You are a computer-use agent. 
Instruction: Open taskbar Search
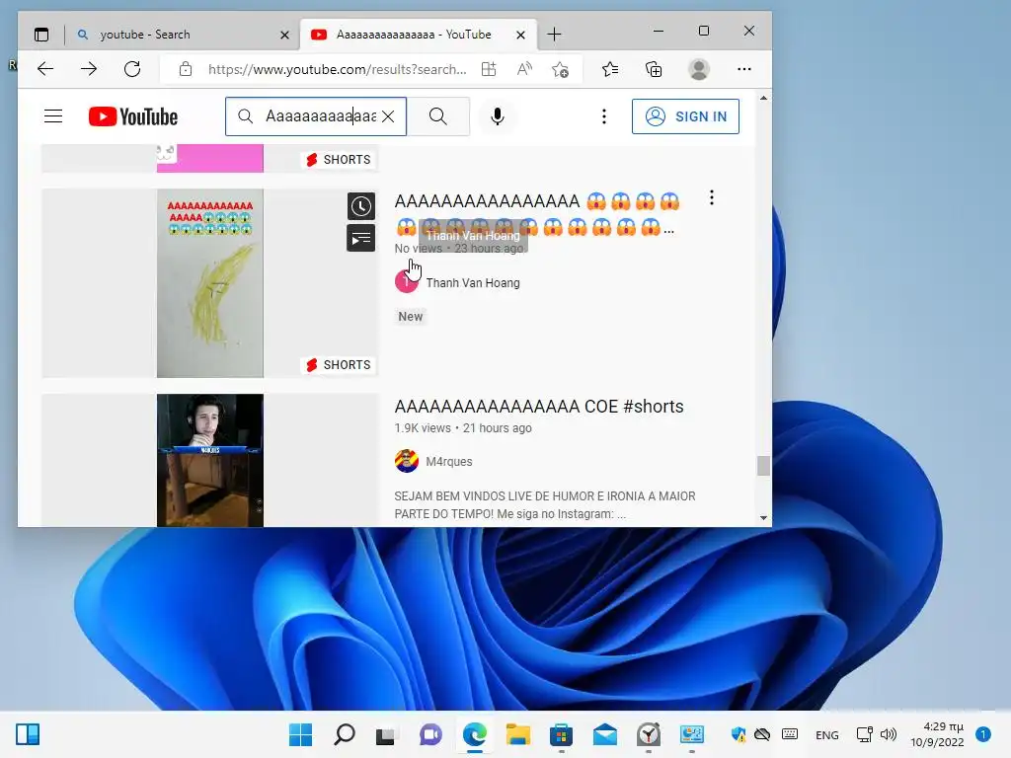click(x=345, y=734)
